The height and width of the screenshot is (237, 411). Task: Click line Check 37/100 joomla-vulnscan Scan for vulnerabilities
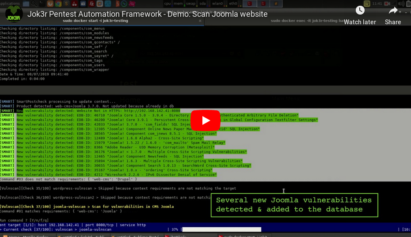click(87, 207)
